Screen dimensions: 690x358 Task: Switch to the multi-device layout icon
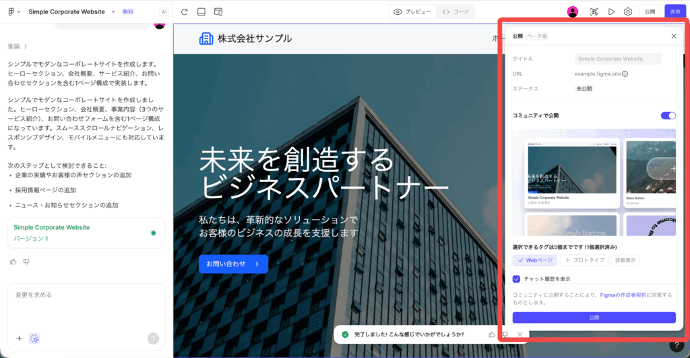point(218,12)
